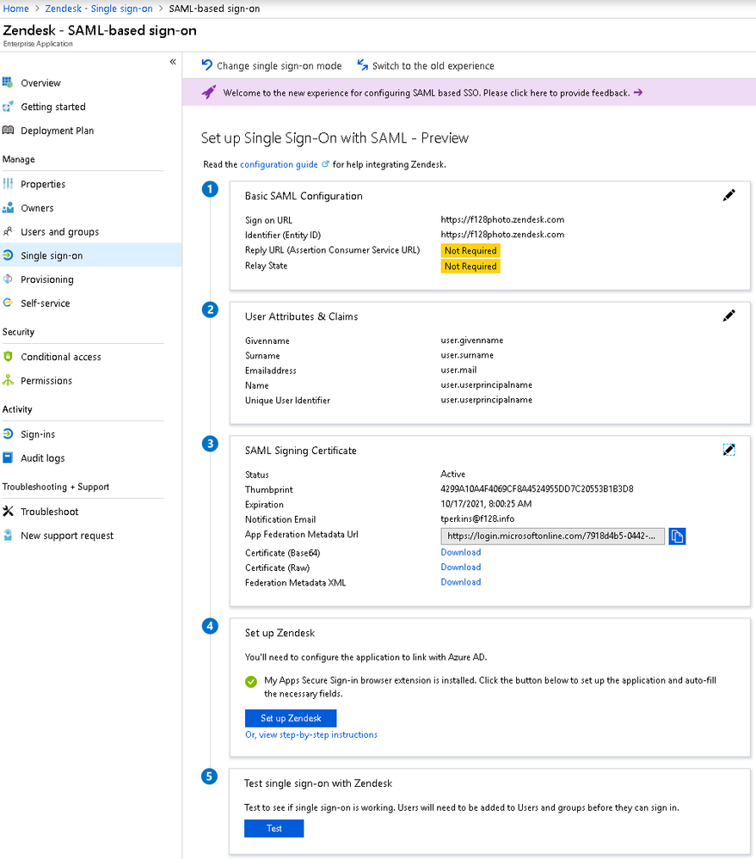This screenshot has width=756, height=859.
Task: Edit User Attributes & Claims with pencil icon
Action: click(x=728, y=316)
